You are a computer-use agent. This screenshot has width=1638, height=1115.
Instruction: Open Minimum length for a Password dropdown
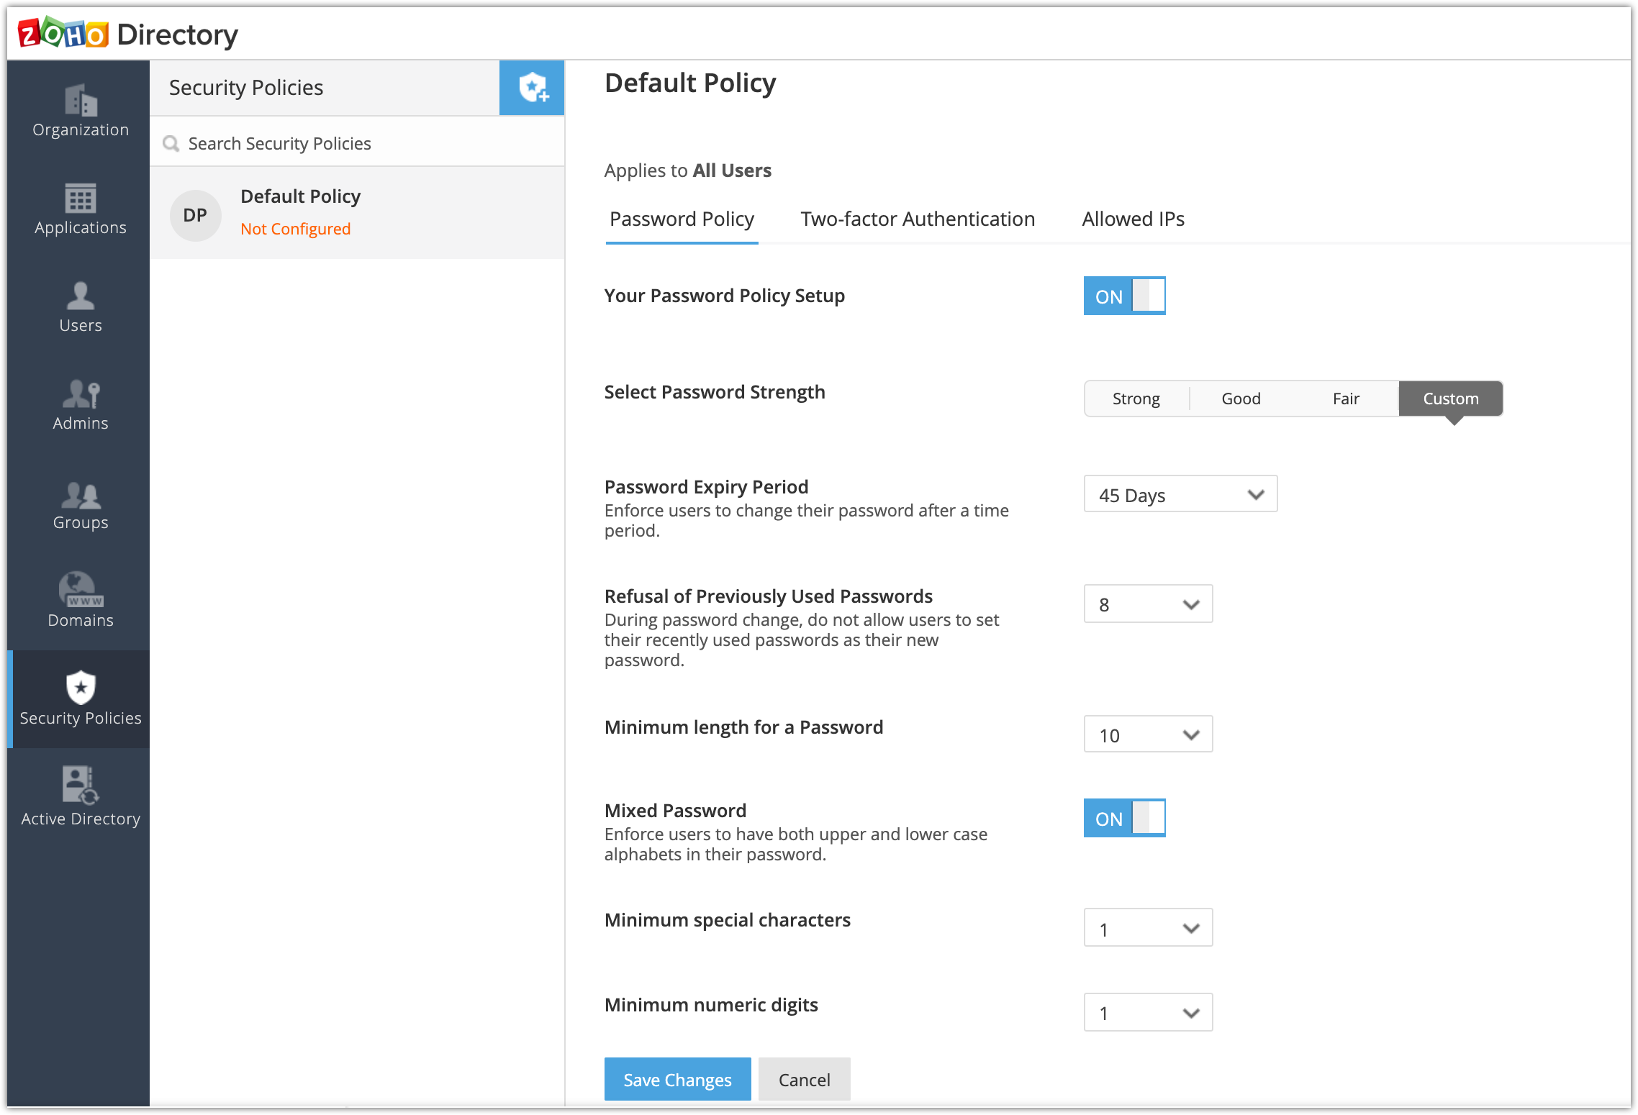(1147, 734)
